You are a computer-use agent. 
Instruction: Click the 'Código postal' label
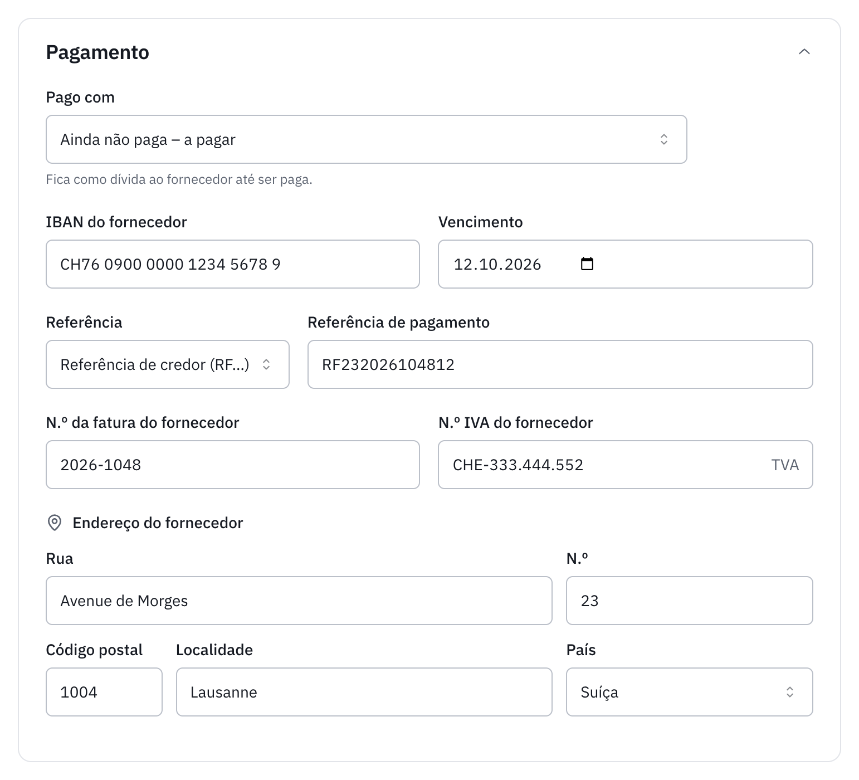point(94,650)
